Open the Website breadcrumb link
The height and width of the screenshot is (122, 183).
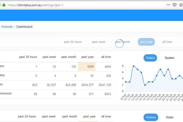coord(6,27)
